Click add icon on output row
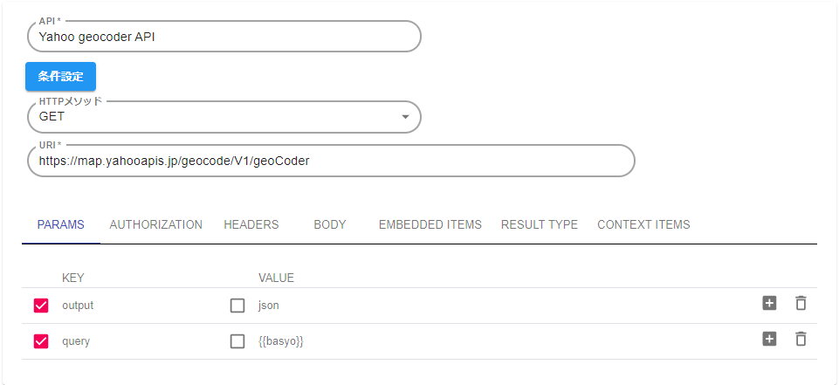This screenshot has width=839, height=385. 769,304
